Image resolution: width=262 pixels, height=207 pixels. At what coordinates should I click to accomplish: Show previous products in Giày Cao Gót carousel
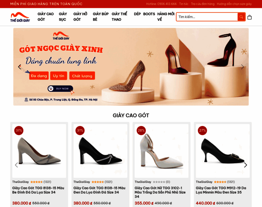(x=17, y=165)
